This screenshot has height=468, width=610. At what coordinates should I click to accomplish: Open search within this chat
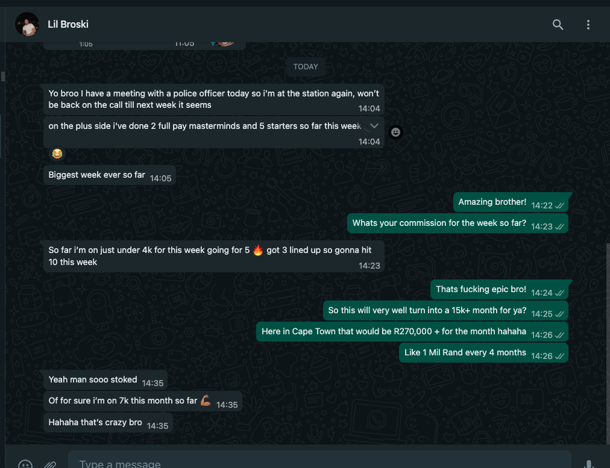[x=558, y=25]
